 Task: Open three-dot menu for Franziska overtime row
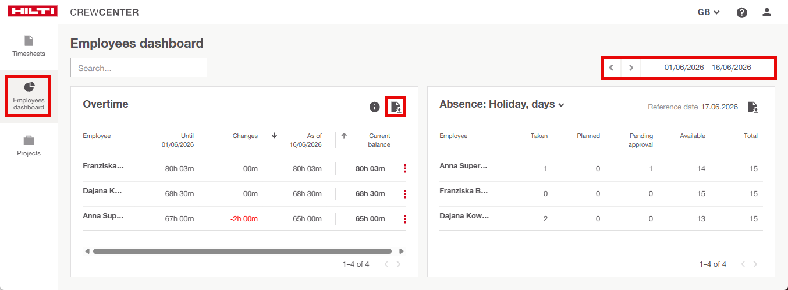click(x=404, y=169)
